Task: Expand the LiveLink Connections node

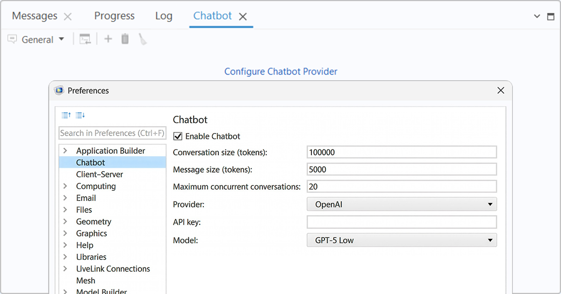Action: [65, 269]
